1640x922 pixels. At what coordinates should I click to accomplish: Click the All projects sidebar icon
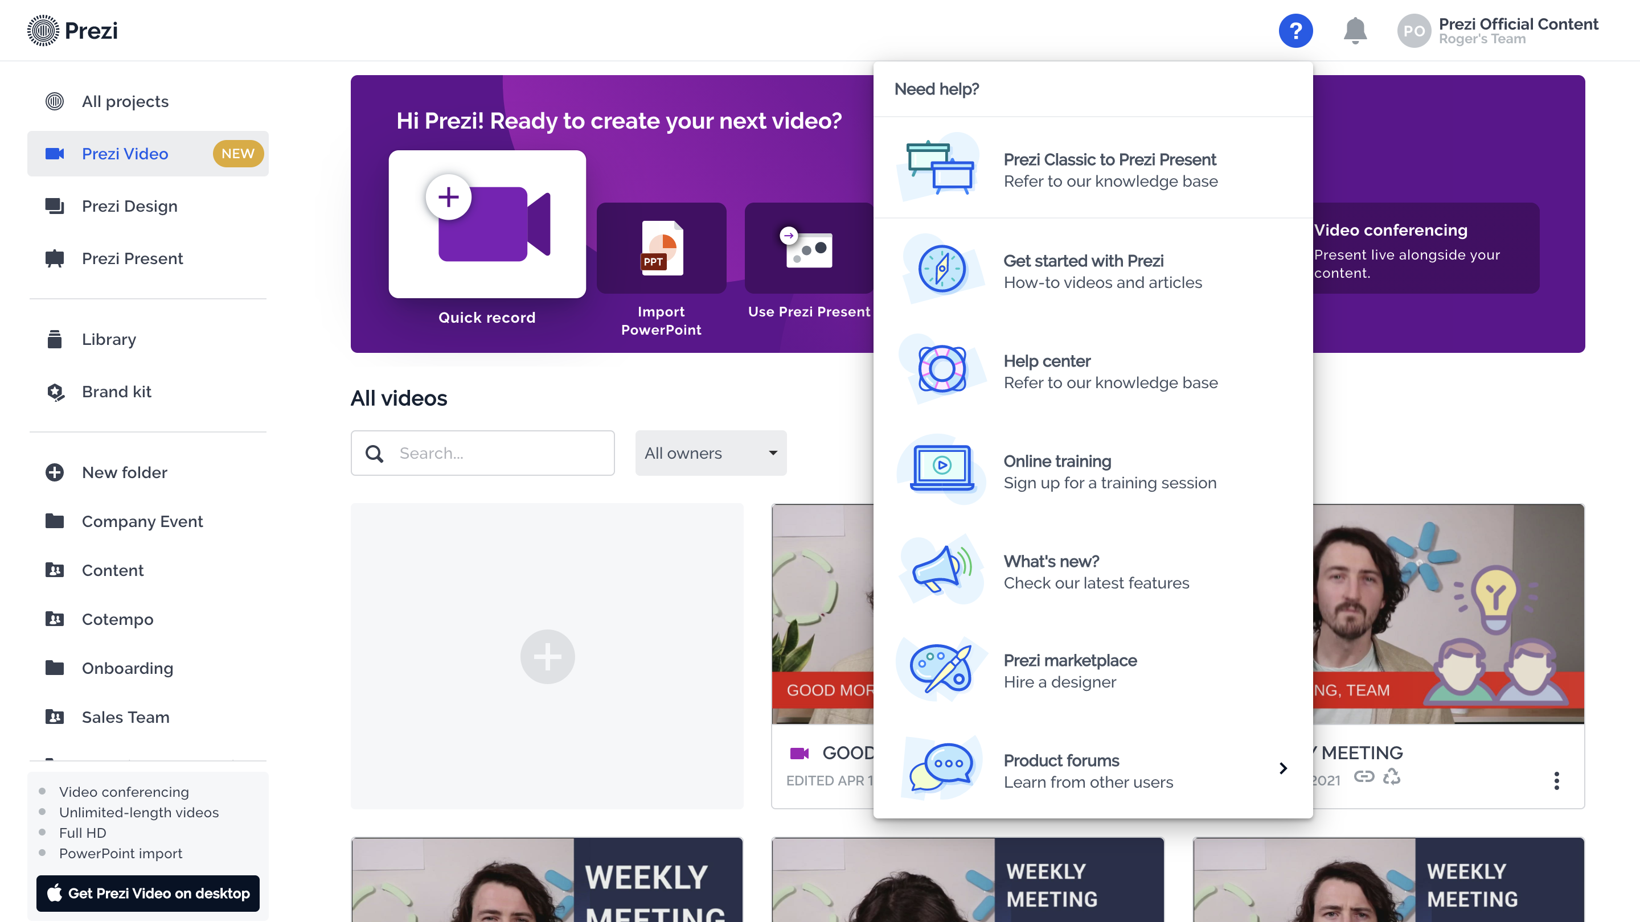[55, 101]
